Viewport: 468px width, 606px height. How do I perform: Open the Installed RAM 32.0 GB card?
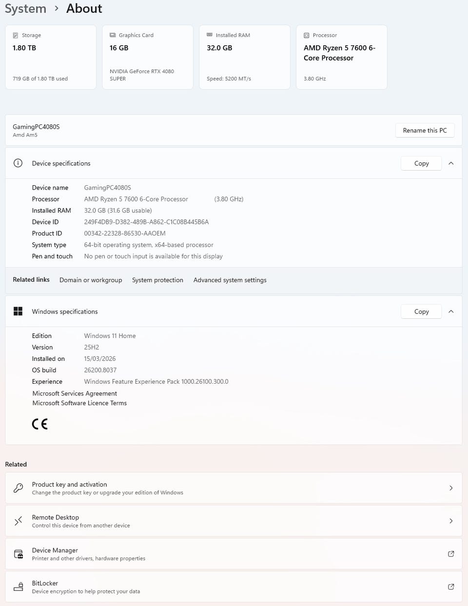pyautogui.click(x=245, y=57)
